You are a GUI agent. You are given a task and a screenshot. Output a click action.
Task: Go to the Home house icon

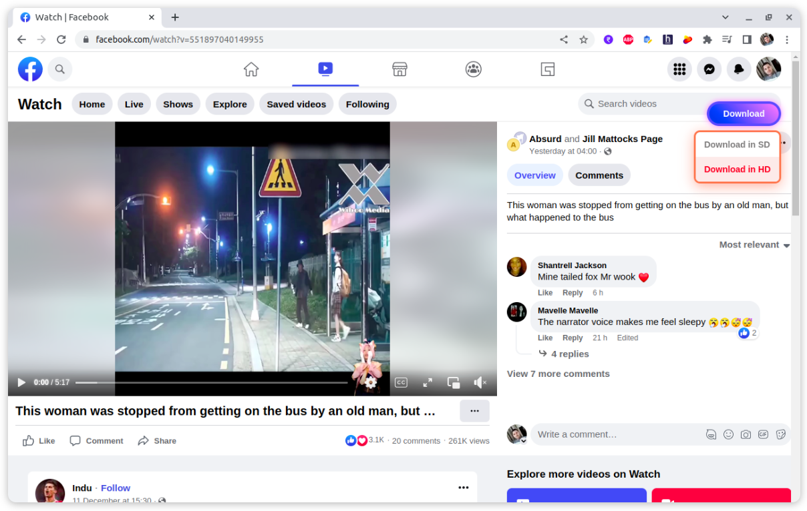251,69
